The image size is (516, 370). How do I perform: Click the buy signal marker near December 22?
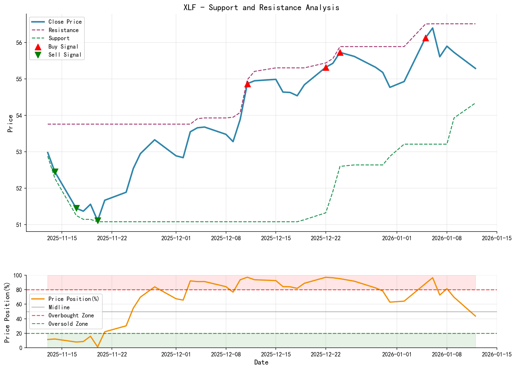326,68
